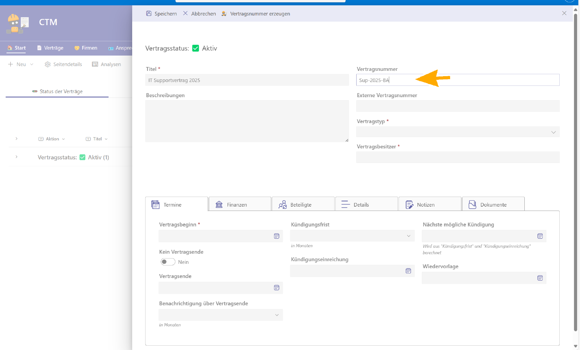Image resolution: width=580 pixels, height=350 pixels.
Task: Toggle the Kein Vertragsende switch
Action: click(x=168, y=262)
